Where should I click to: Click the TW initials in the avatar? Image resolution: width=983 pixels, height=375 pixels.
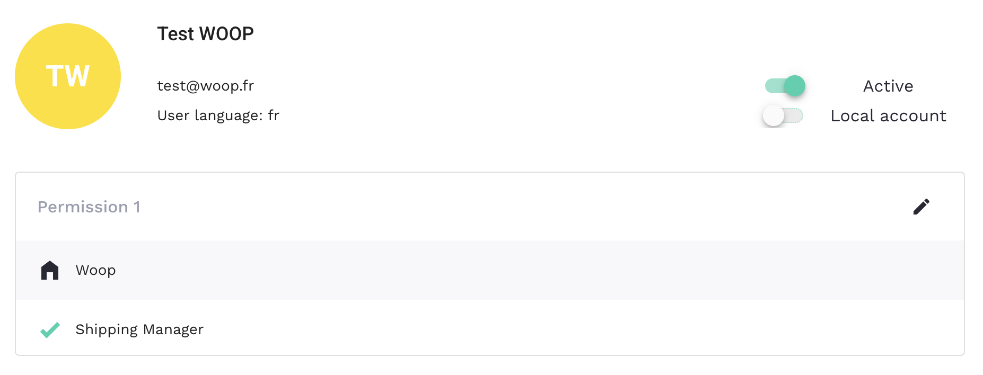click(x=68, y=76)
